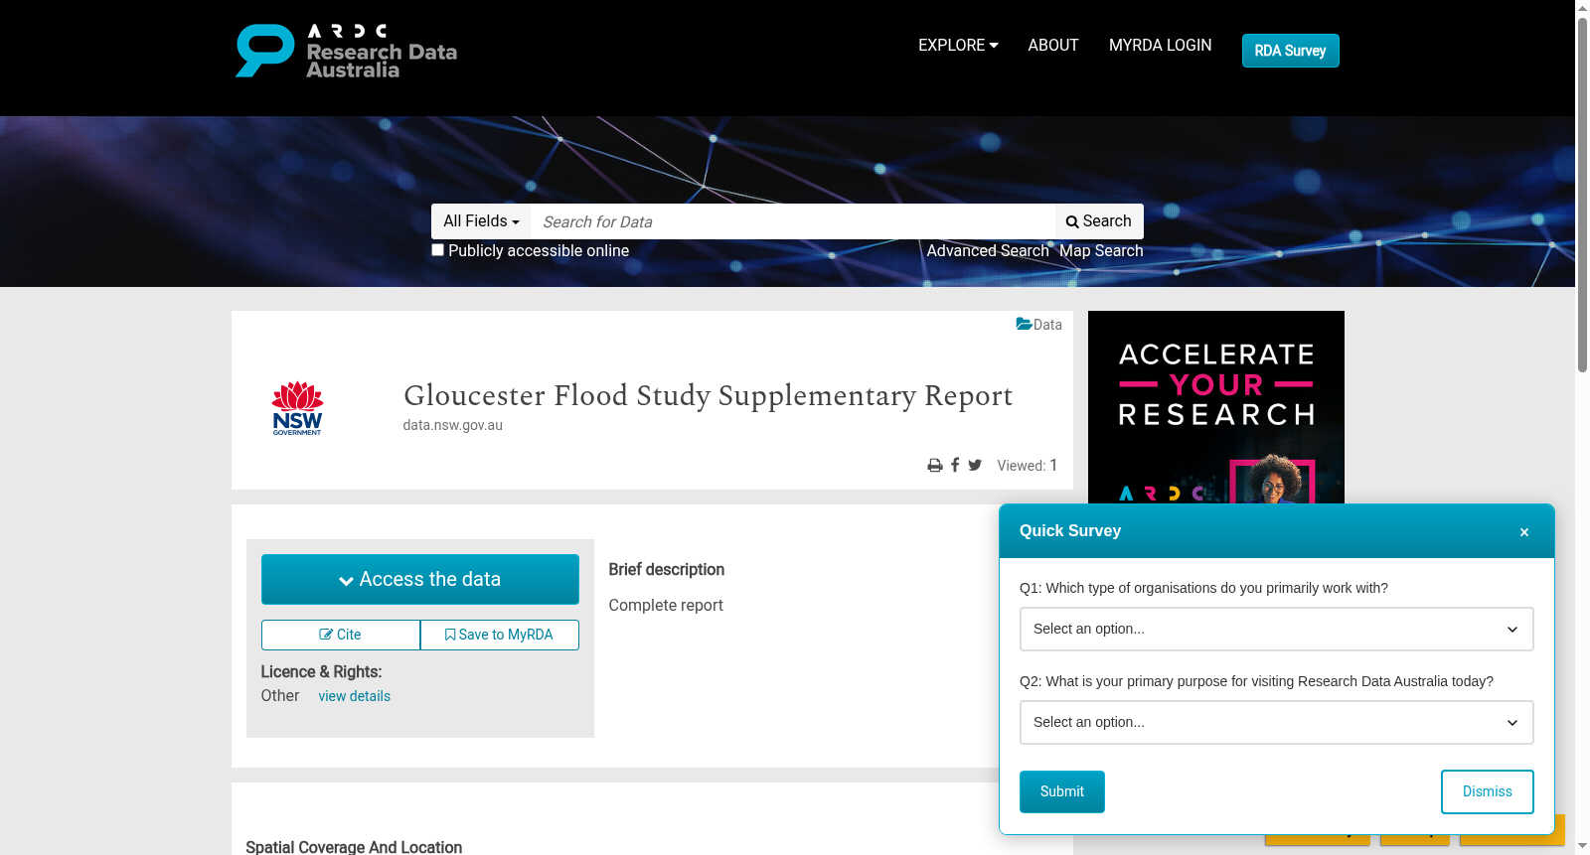Click the Accelerate Your Research banner
Image resolution: width=1590 pixels, height=855 pixels.
tap(1215, 407)
